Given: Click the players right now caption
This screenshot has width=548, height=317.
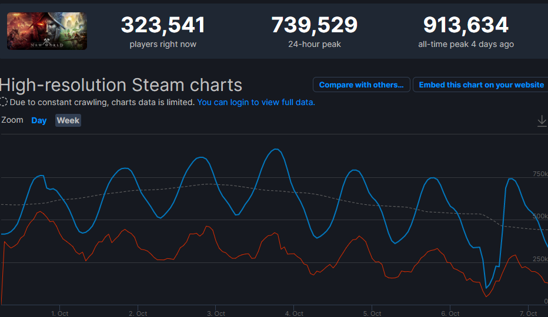Looking at the screenshot, I should [163, 45].
